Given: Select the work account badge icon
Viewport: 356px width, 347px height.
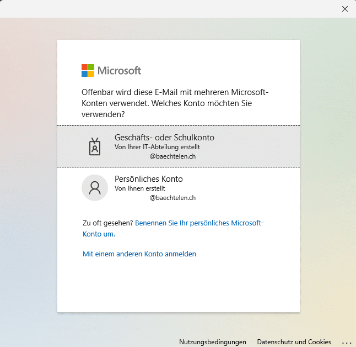Looking at the screenshot, I should [95, 146].
